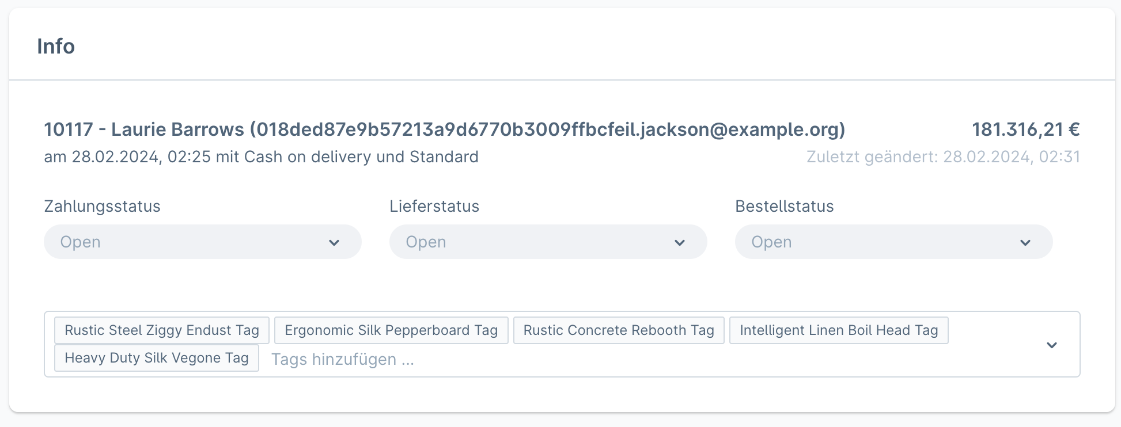Select the 'Ergonomic Silk Pepperboard Tag'
The height and width of the screenshot is (427, 1121).
[x=391, y=330]
